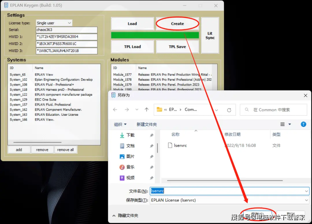Click the remove button under Systems

pyautogui.click(x=42, y=150)
